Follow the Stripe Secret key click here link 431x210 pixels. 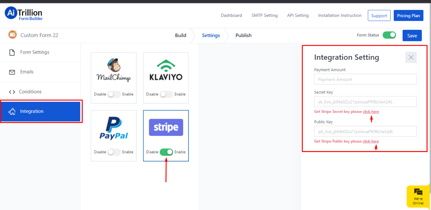click(371, 112)
